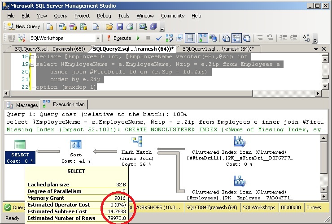Display the Estimated Execution Plan

(169, 38)
